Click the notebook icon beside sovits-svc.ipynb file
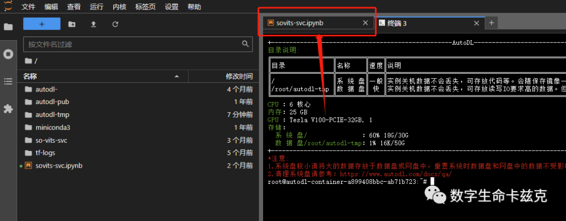 (28, 166)
